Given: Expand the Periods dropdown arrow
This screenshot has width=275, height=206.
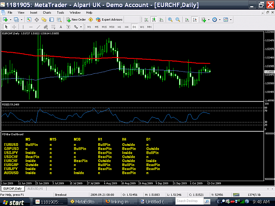Looking at the screenshot, I should click(220, 20).
